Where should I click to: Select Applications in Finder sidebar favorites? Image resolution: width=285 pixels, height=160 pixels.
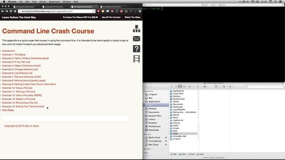point(154,102)
